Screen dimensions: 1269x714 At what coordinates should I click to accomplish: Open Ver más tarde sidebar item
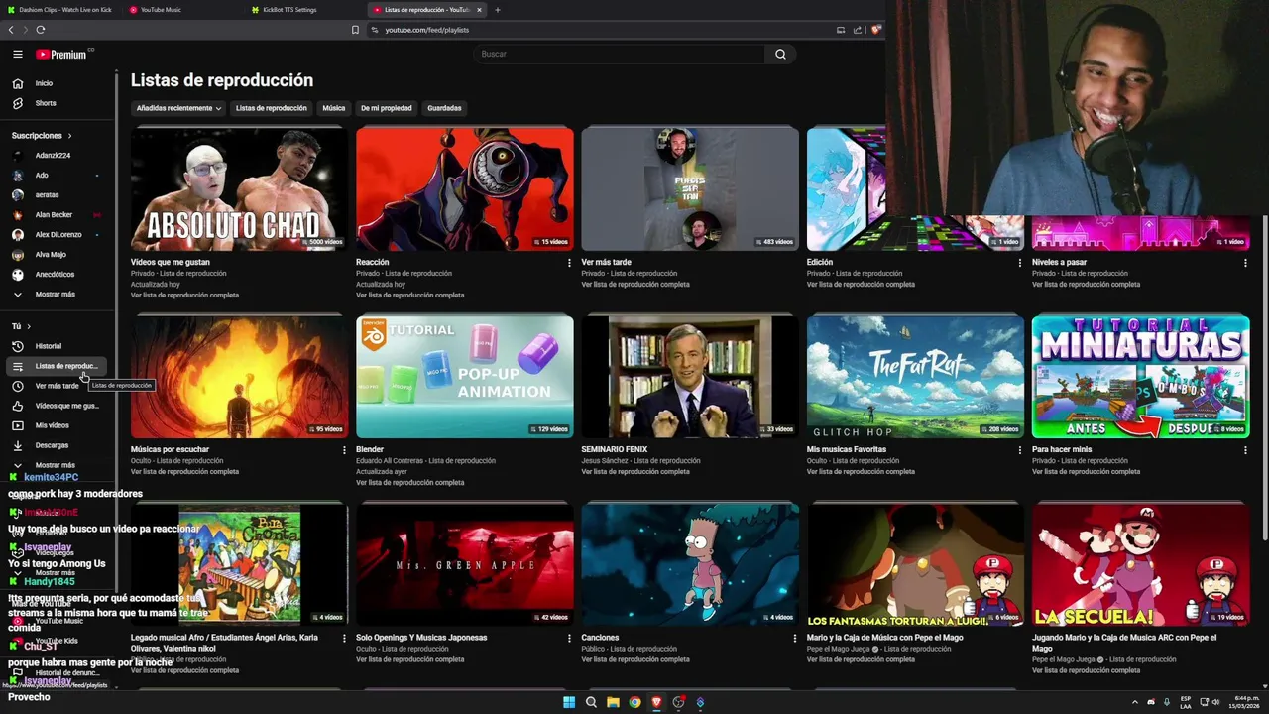(58, 386)
